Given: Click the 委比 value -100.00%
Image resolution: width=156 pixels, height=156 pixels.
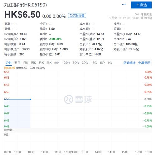Looking at the screenshot, I should pyautogui.click(x=55, y=39).
